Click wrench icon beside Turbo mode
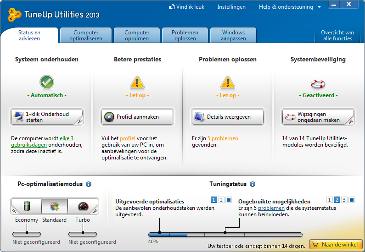The image size is (365, 252). [x=95, y=211]
